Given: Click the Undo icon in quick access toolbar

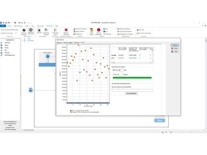Looking at the screenshot, I should [9, 23].
